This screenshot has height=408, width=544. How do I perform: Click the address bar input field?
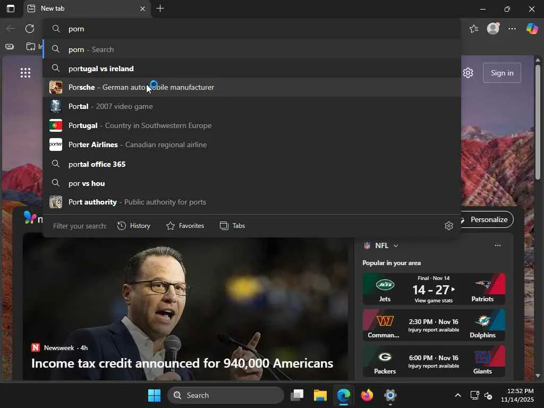coord(252,29)
